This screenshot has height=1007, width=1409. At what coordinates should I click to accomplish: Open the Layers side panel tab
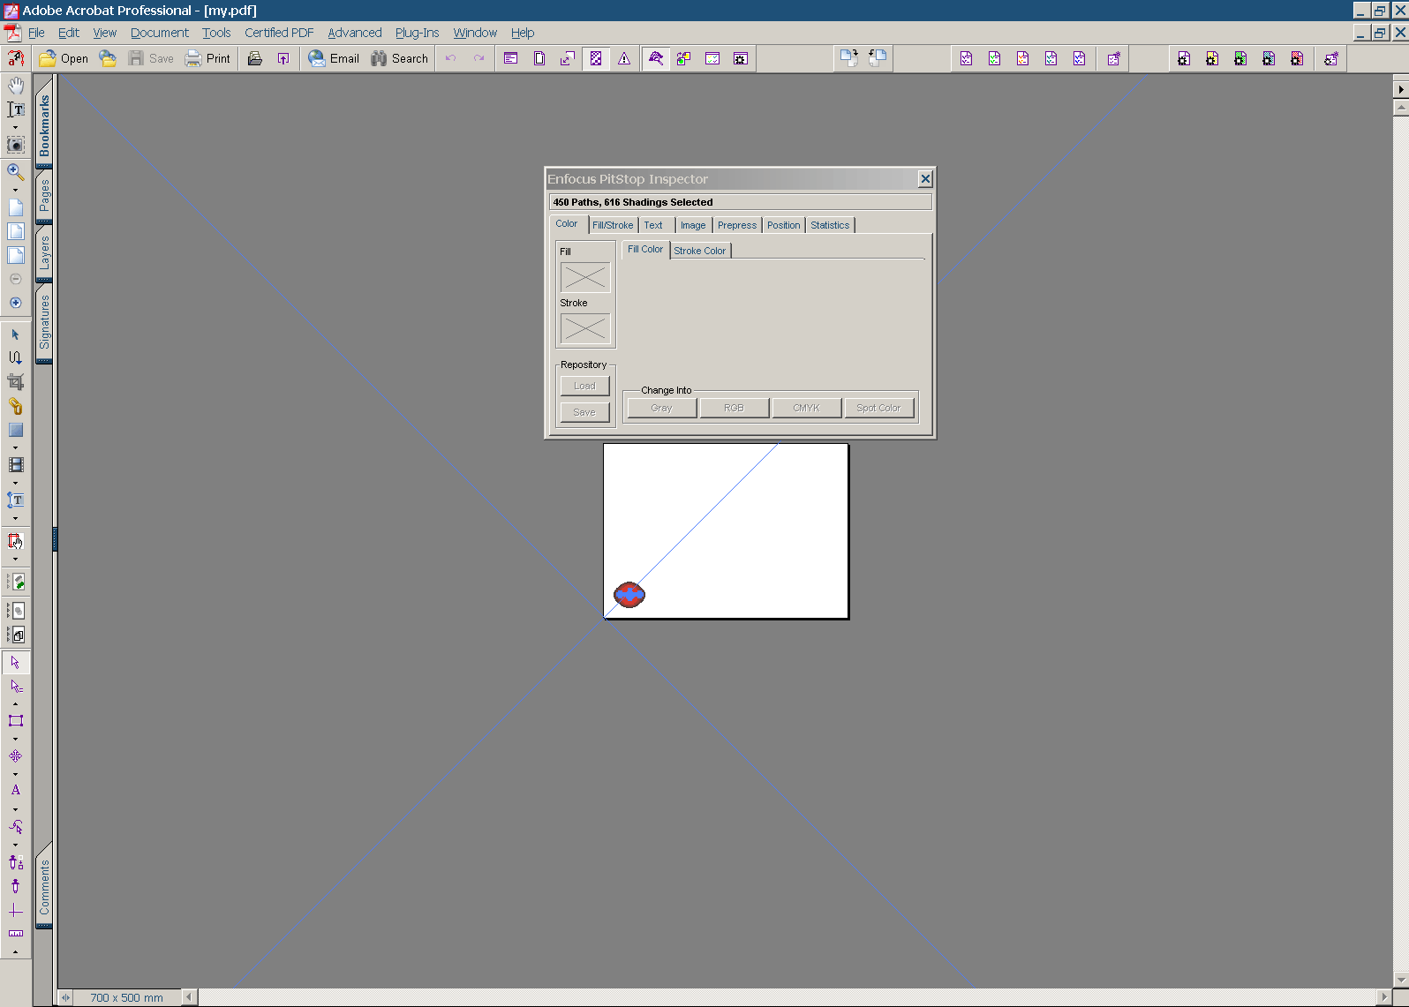pos(44,253)
